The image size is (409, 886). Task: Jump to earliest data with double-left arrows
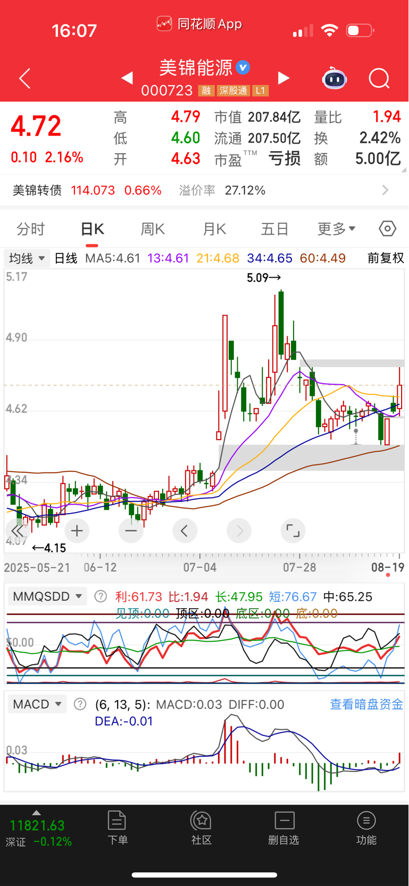tap(18, 531)
